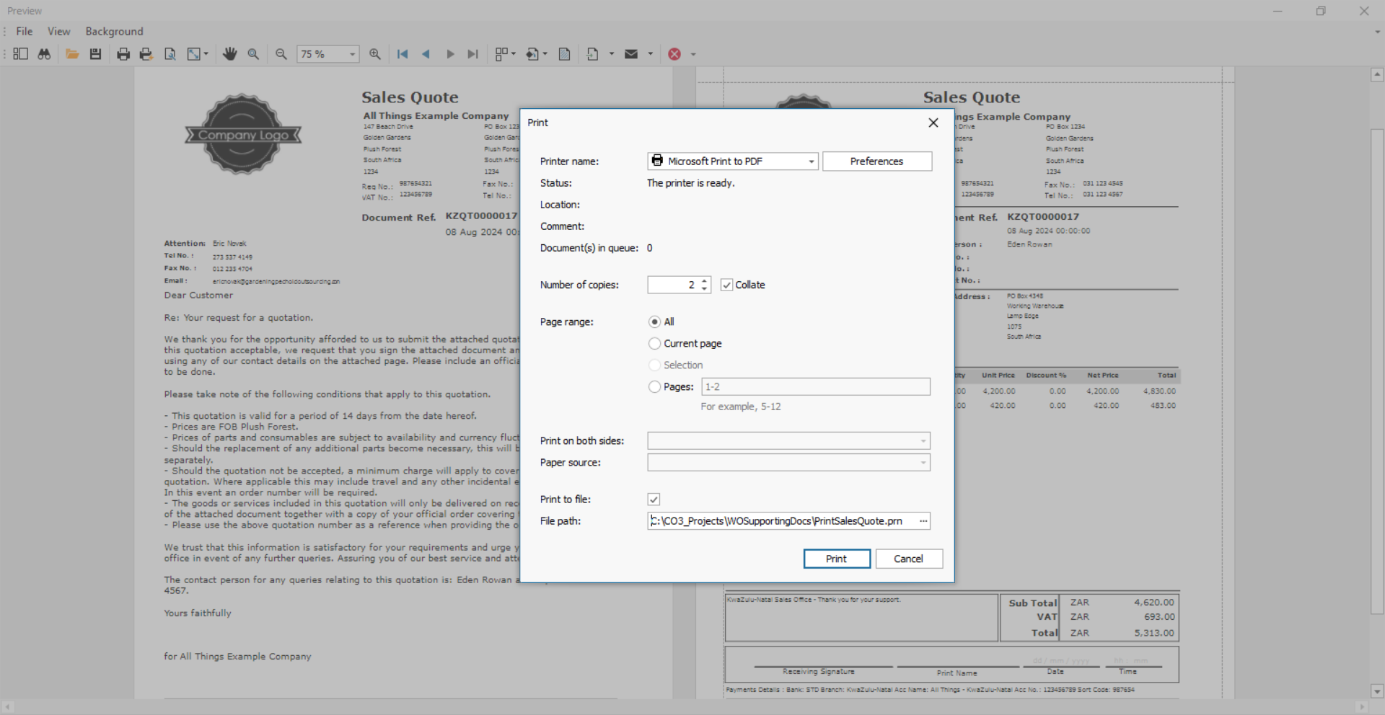Expand the Print on both sides dropdown
Viewport: 1385px width, 715px height.
pos(923,441)
